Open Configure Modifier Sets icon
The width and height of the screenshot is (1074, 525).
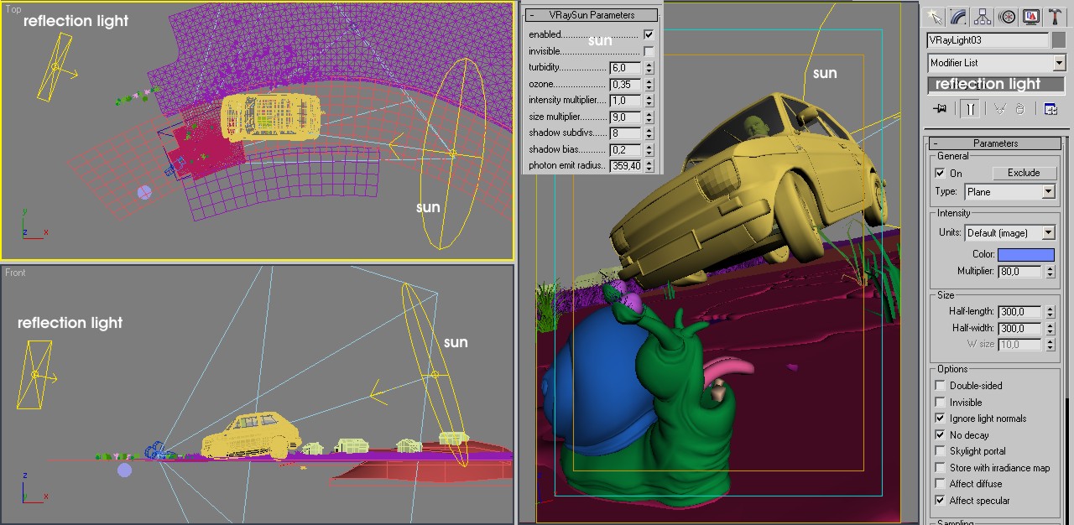tap(1050, 108)
